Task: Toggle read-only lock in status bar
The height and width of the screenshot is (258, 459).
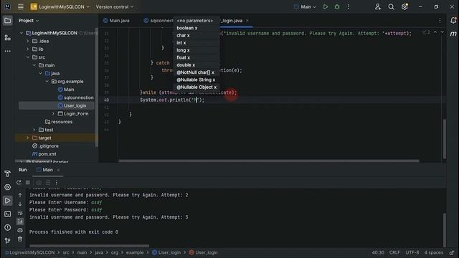Action: 452,252
